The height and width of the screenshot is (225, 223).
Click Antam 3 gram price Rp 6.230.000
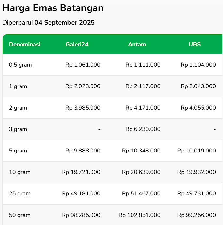[143, 129]
